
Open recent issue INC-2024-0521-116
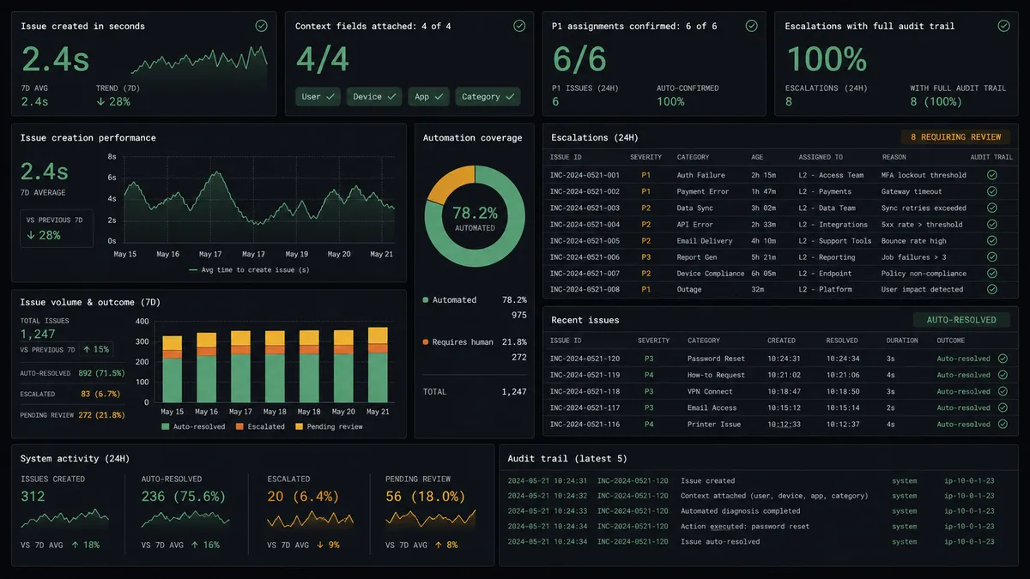coord(585,425)
